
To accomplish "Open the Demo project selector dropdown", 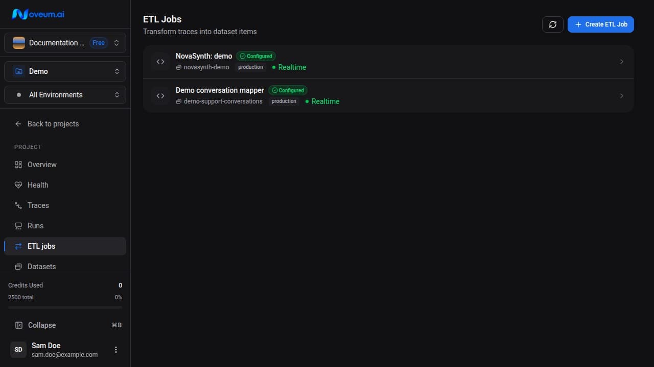I will (65, 71).
